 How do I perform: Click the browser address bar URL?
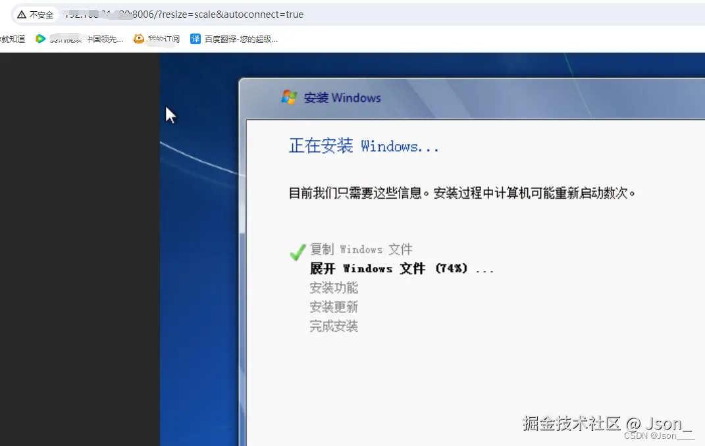point(184,14)
